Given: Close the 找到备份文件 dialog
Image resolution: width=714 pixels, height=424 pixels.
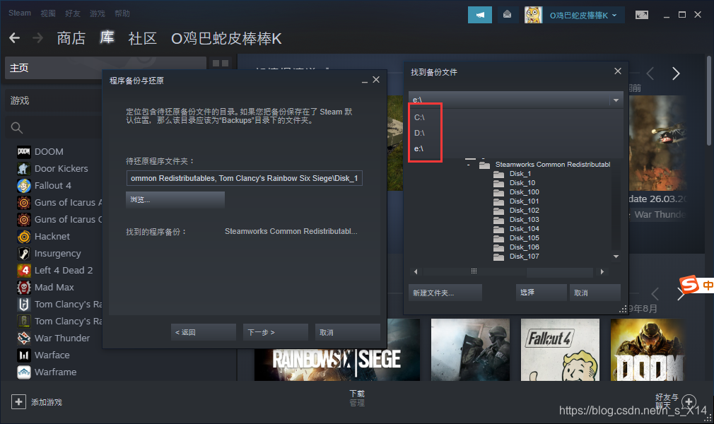Looking at the screenshot, I should coord(617,71).
